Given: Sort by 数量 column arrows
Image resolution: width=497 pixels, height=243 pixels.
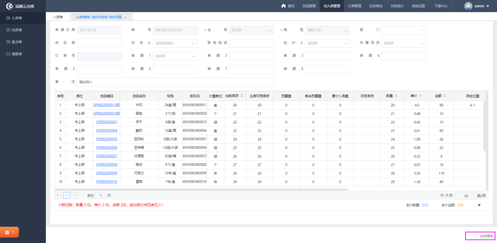Looking at the screenshot, I should tap(396, 96).
